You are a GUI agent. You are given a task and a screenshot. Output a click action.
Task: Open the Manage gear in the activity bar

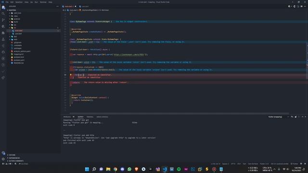pos(3,159)
